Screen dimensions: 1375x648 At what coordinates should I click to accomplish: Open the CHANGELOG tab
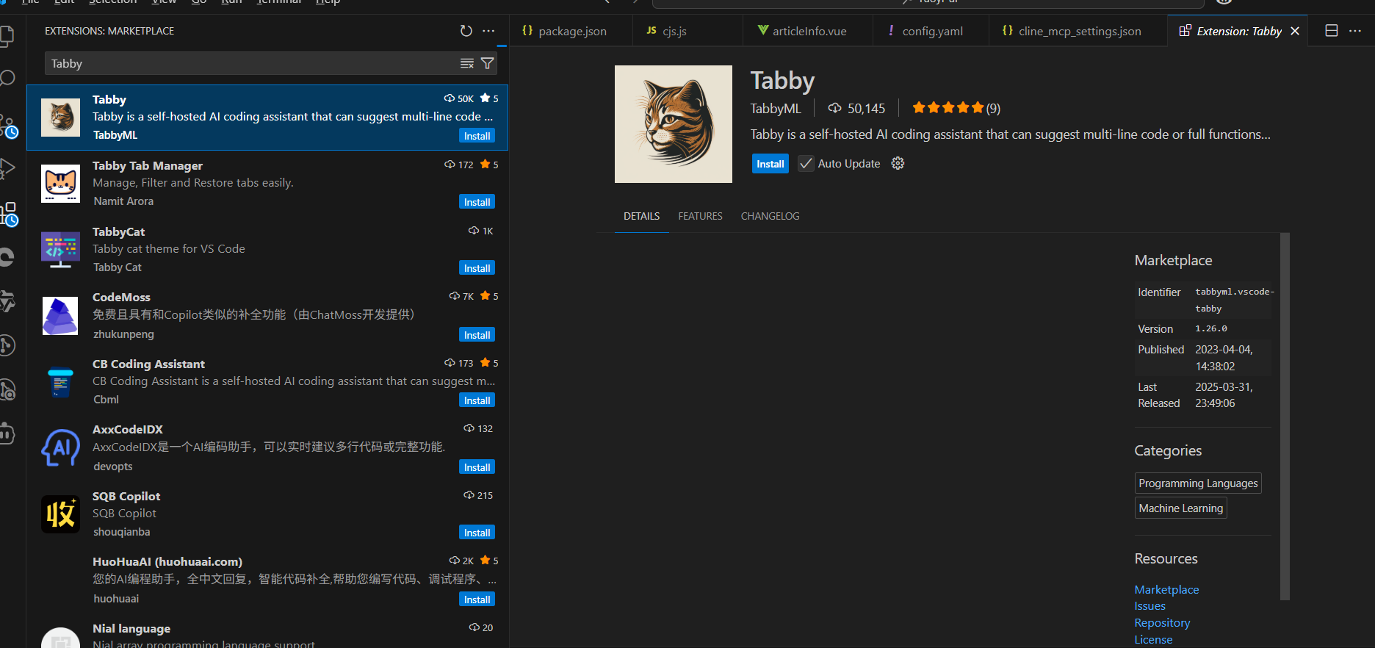point(770,216)
